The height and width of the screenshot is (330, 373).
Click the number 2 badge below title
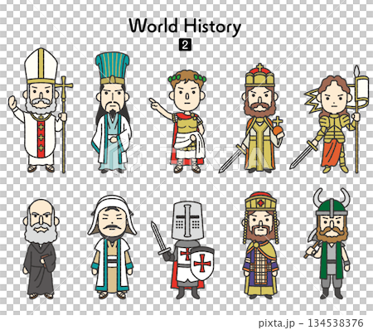tap(185, 45)
